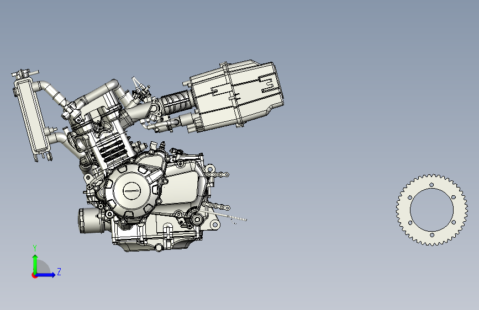Select the round clutch cover on engine
Image resolution: width=479 pixels, height=310 pixels.
pos(131,191)
